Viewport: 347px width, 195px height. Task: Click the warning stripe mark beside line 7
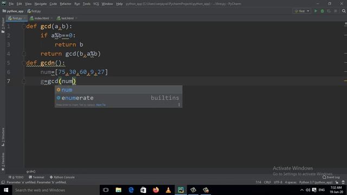[345, 81]
